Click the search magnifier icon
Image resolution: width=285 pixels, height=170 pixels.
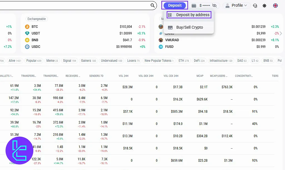(153, 5)
